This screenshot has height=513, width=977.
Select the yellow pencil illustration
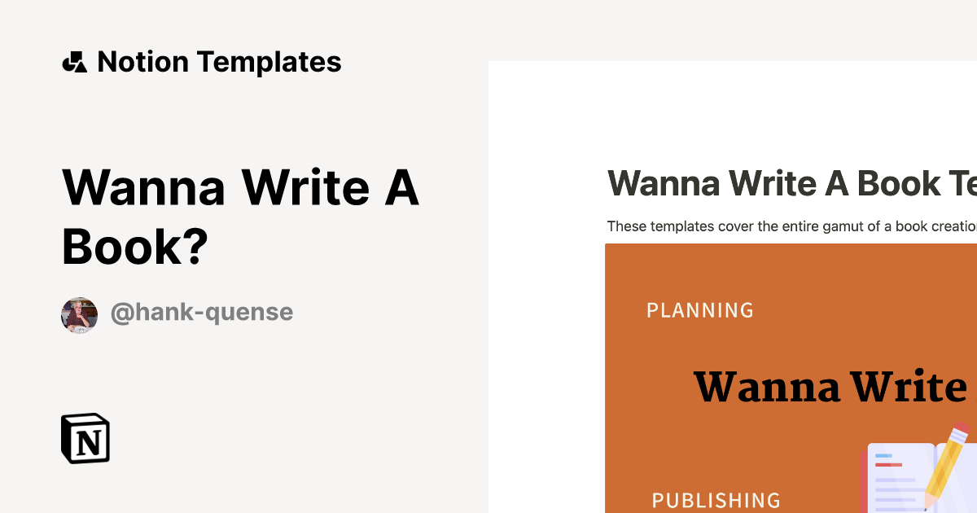point(944,466)
